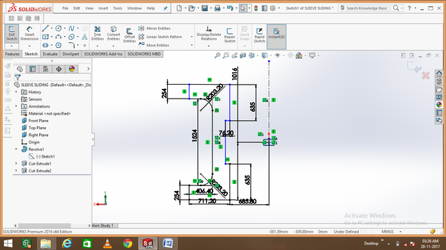Collapse the Revolve1 feature
Screen dimensions: 446x250
pyautogui.click(x=16, y=149)
